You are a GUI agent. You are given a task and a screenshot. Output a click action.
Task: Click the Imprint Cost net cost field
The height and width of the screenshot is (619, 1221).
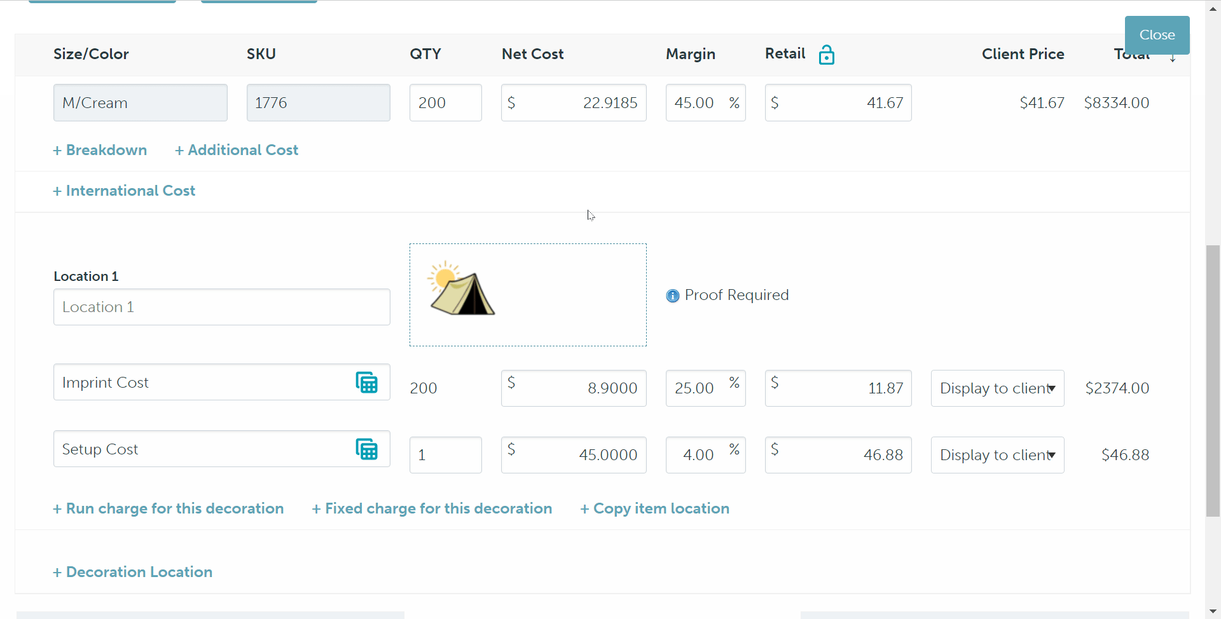click(x=574, y=388)
